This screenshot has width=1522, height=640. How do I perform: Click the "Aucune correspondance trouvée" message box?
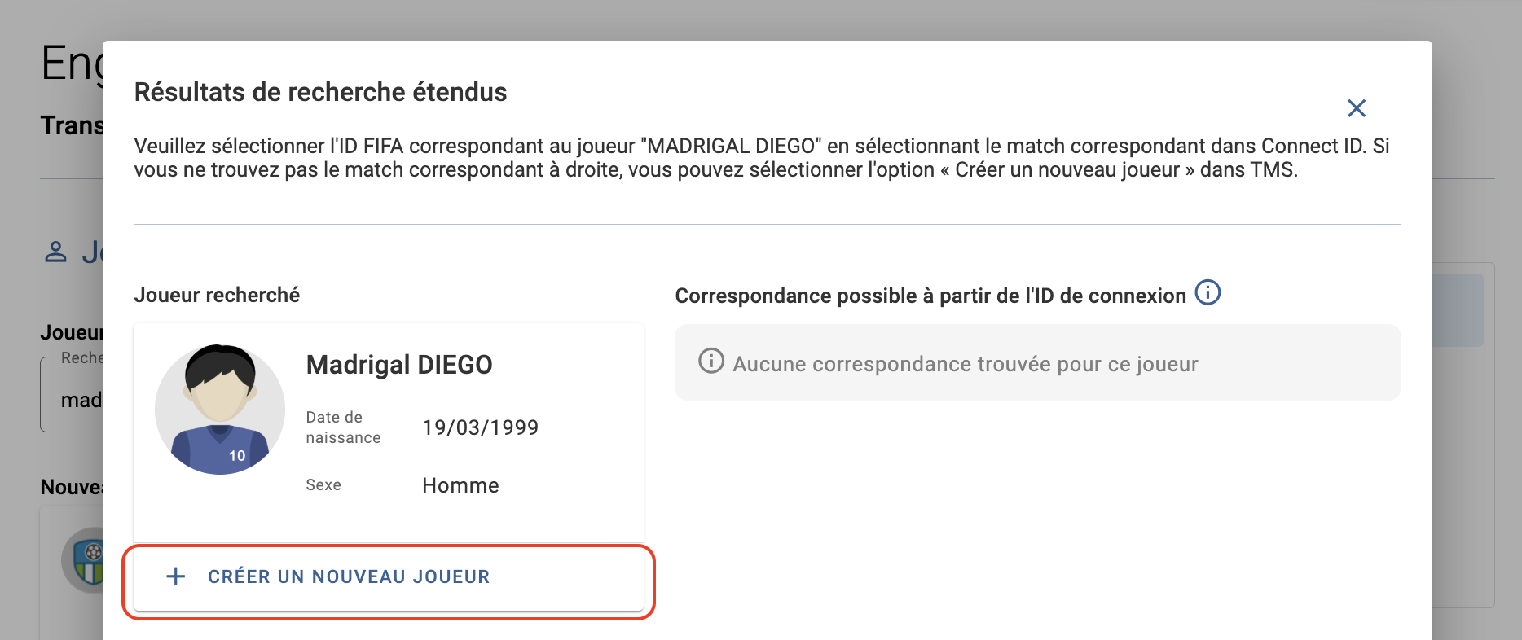coord(1038,362)
